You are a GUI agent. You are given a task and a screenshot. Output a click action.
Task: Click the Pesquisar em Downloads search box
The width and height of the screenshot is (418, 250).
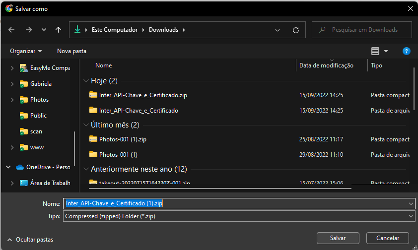(365, 30)
